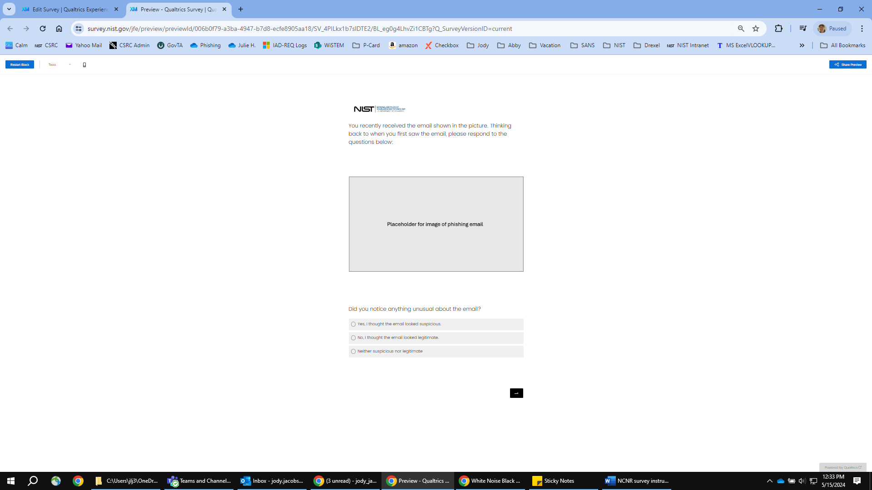Toggle the mobile preview phone icon
This screenshot has width=872, height=490.
pos(84,65)
